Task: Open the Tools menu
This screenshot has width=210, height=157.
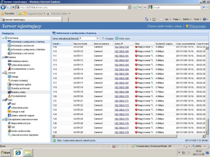Action: (197, 19)
